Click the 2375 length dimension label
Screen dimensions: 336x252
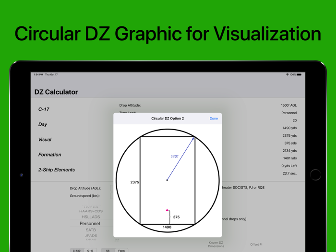[134, 182]
